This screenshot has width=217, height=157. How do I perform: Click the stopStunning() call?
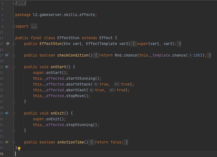81,125
